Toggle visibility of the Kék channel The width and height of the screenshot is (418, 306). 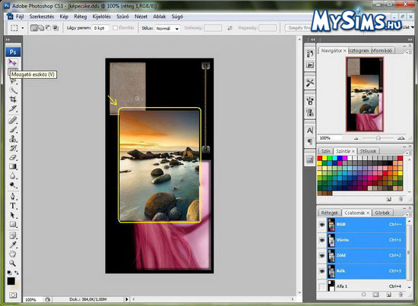[x=322, y=271]
